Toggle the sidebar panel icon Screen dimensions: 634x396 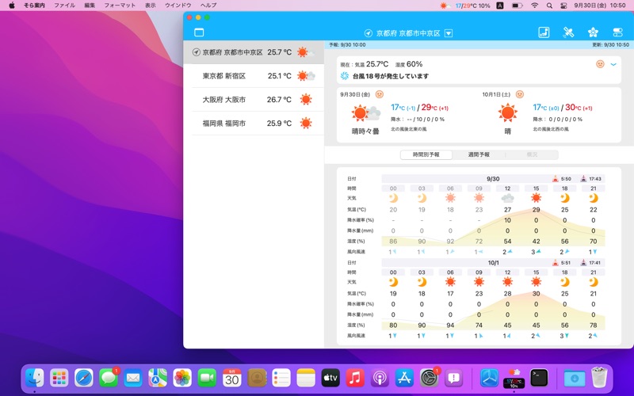coord(199,32)
